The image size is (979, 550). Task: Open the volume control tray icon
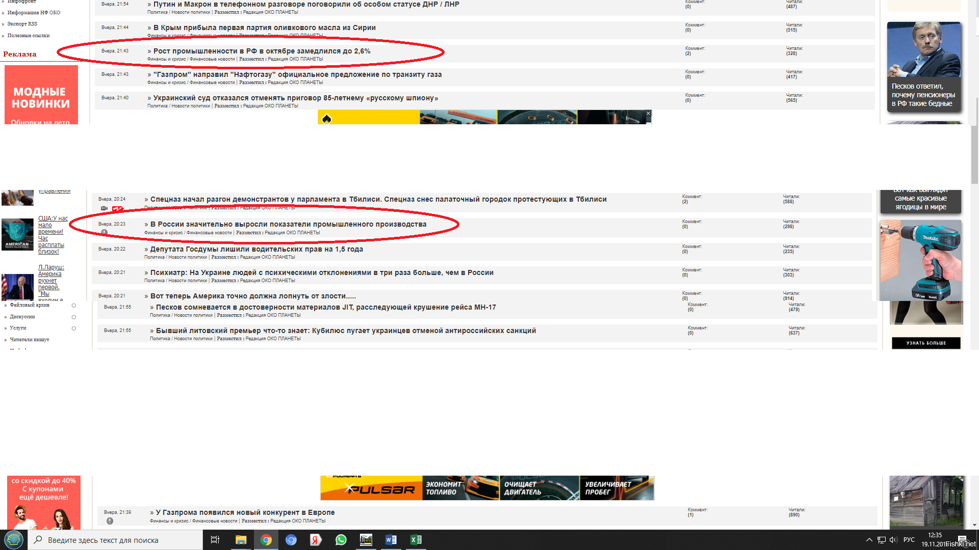(893, 540)
